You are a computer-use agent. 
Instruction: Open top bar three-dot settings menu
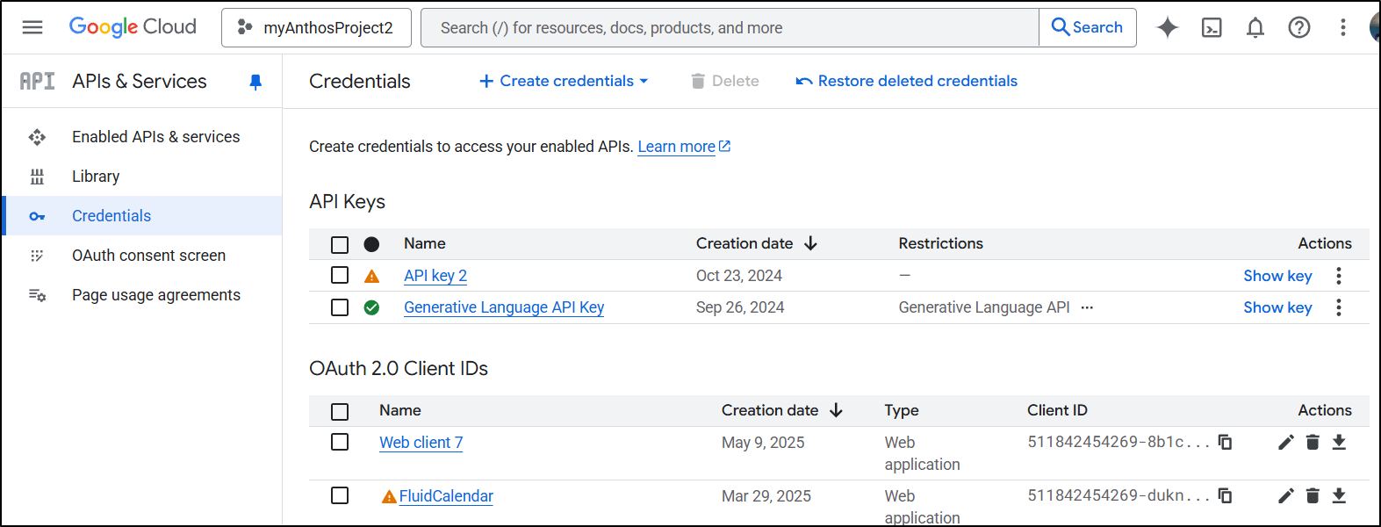click(1343, 27)
